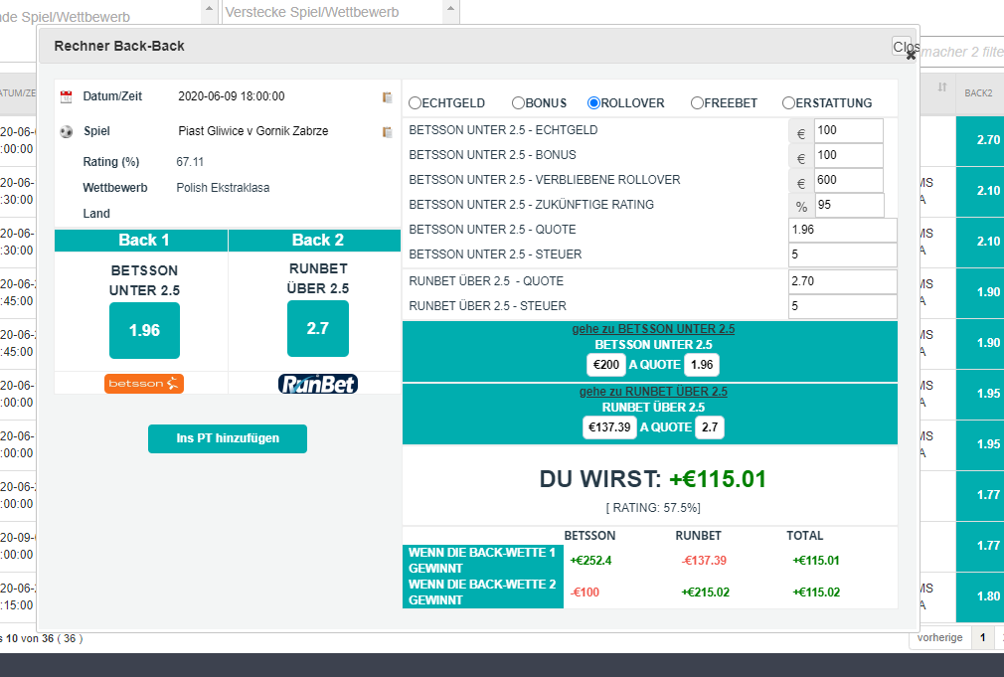Click the 1.96 value after A QUOTE
This screenshot has height=677, width=1004.
pyautogui.click(x=702, y=365)
